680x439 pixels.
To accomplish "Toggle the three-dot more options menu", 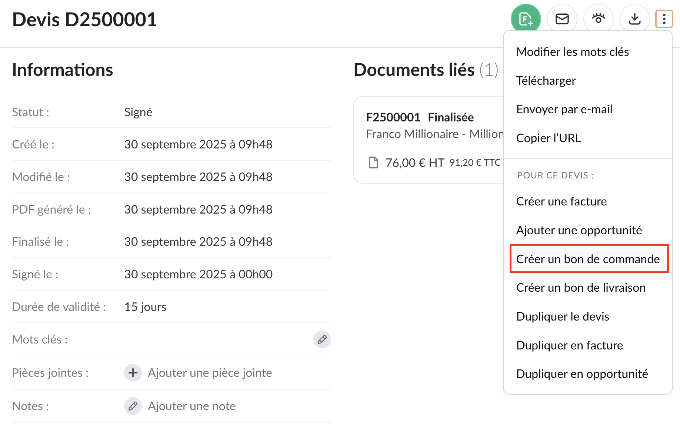I will [x=664, y=19].
